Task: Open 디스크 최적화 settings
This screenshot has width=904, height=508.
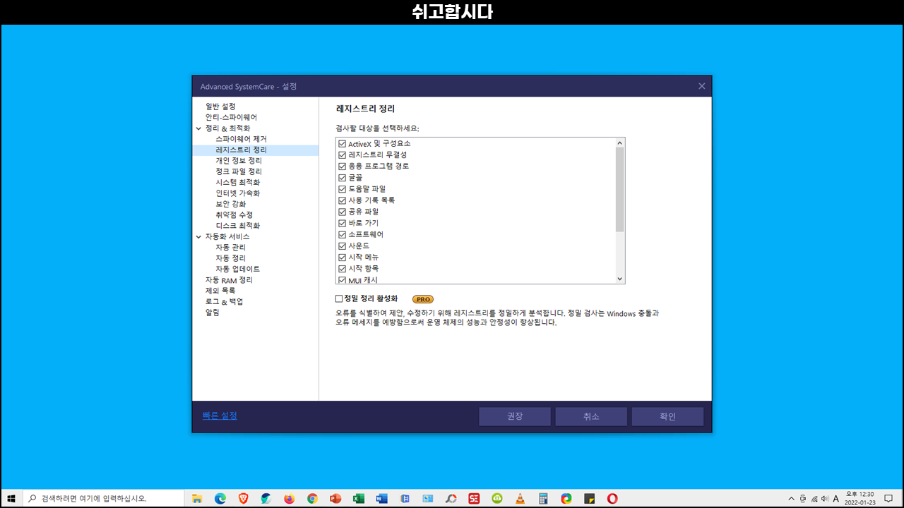Action: point(238,226)
